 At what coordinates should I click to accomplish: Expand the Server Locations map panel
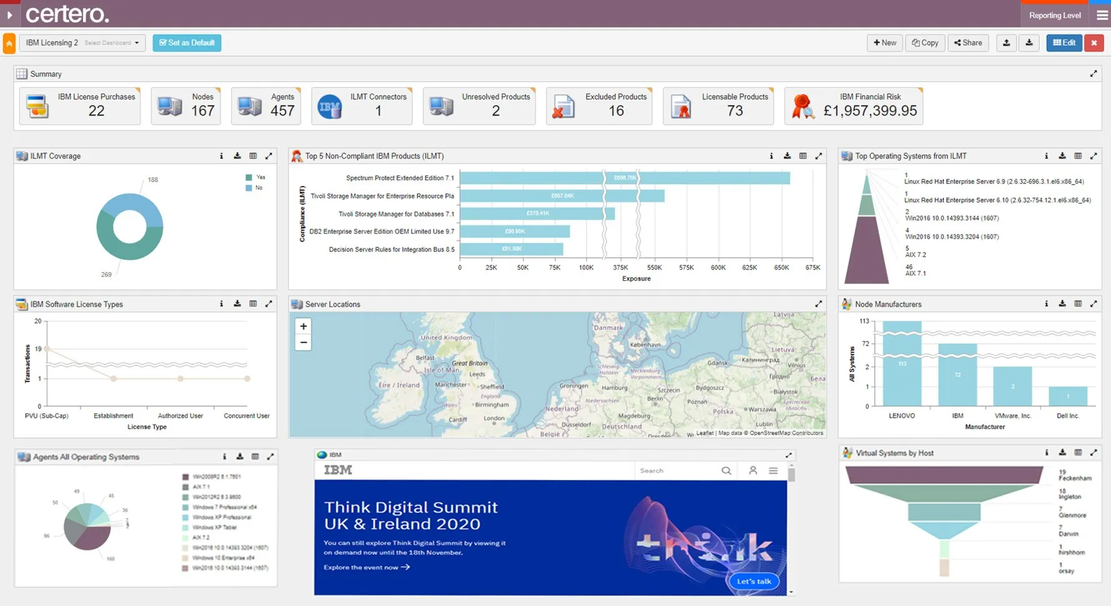(818, 304)
